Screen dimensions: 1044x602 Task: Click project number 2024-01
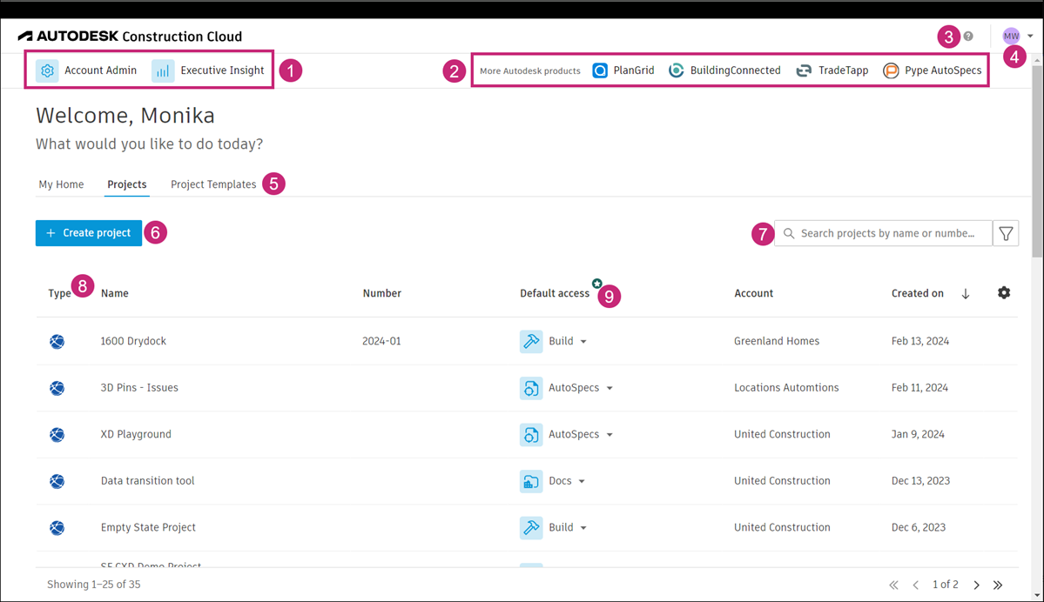[x=381, y=341]
